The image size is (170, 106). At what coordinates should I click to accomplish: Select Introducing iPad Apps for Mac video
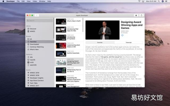coord(69,29)
